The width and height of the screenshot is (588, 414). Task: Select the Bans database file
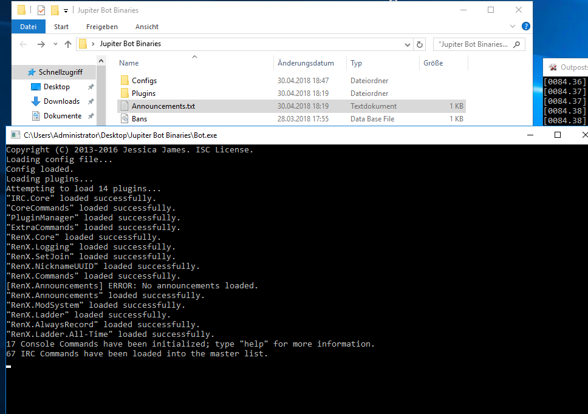click(292, 119)
